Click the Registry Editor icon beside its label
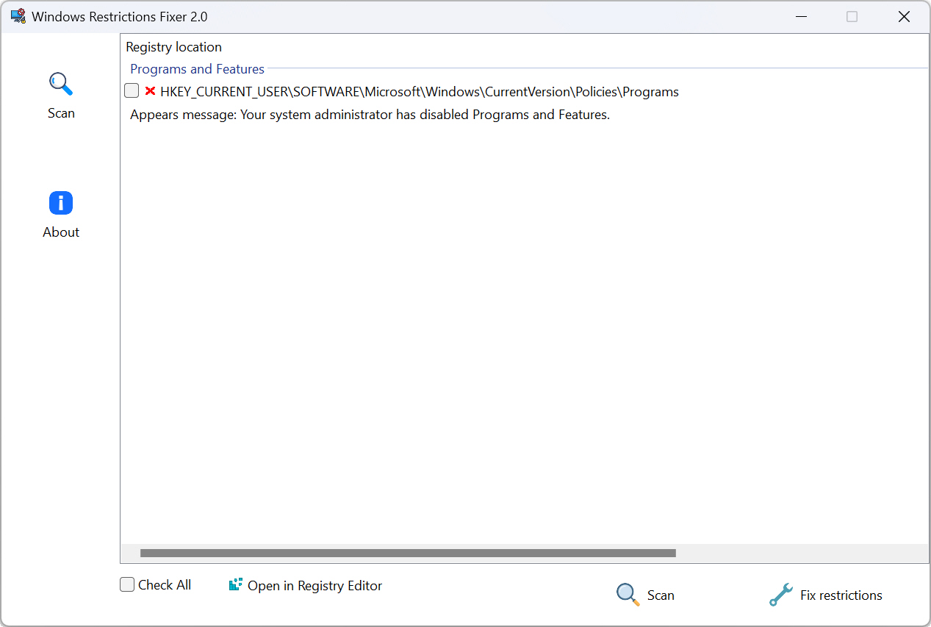 235,584
